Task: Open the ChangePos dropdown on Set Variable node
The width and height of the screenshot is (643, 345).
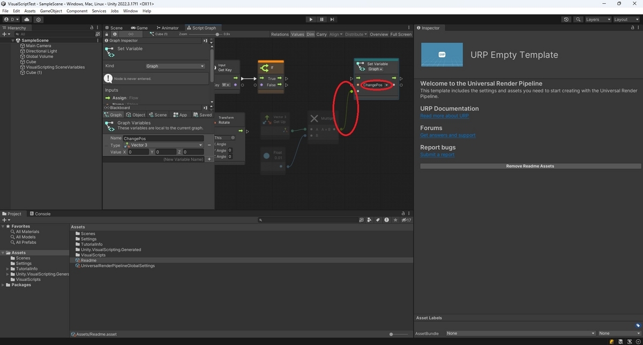Action: (376, 85)
